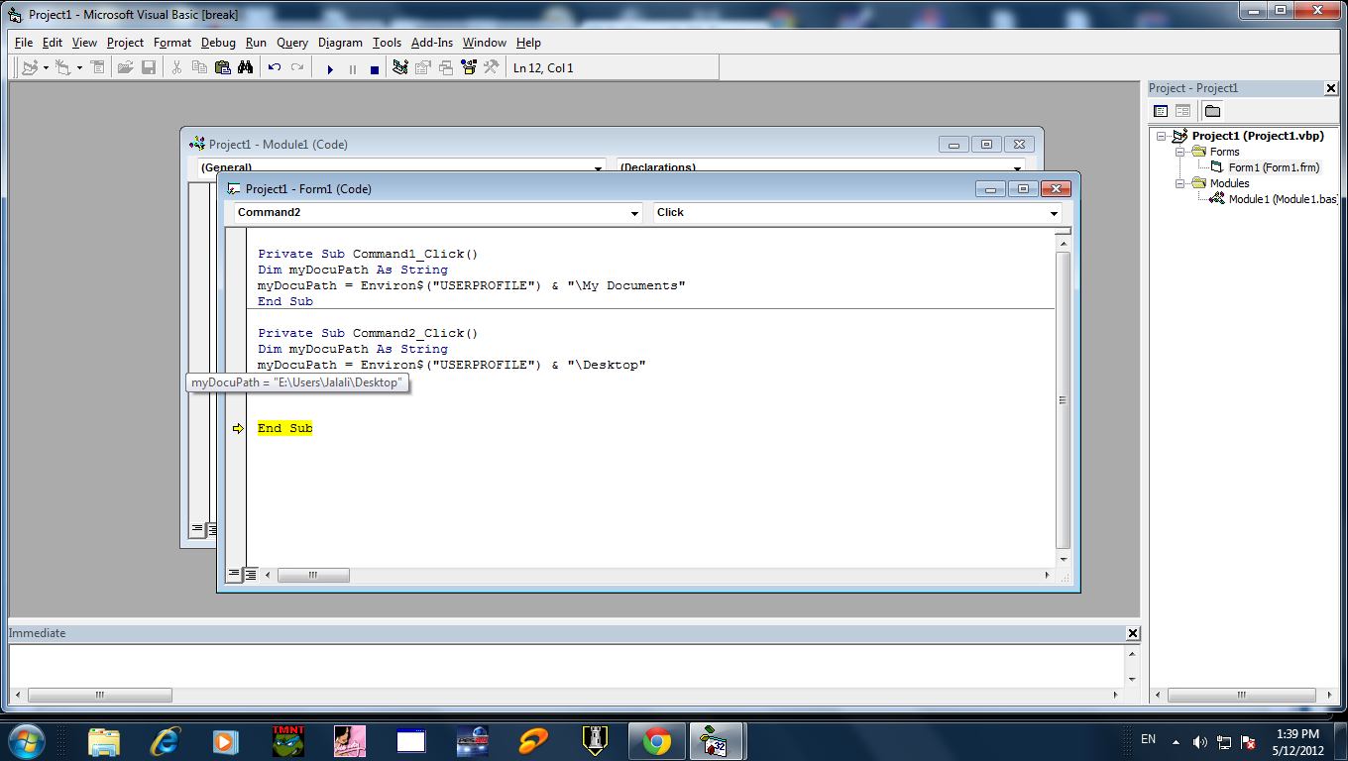Viewport: 1348px width, 761px height.
Task: Click inside the Immediate window text area
Action: [x=565, y=664]
